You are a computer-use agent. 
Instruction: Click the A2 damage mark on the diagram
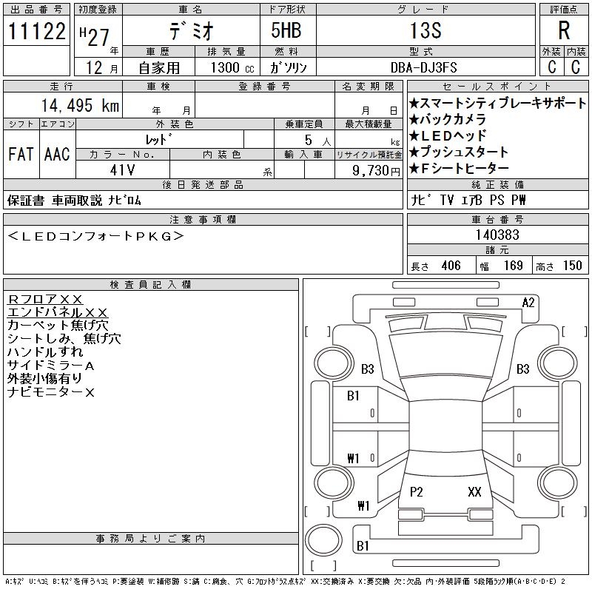coord(528,303)
